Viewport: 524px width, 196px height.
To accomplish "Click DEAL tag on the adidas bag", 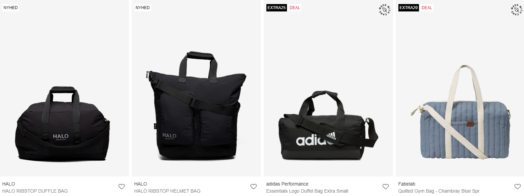I will coord(295,8).
